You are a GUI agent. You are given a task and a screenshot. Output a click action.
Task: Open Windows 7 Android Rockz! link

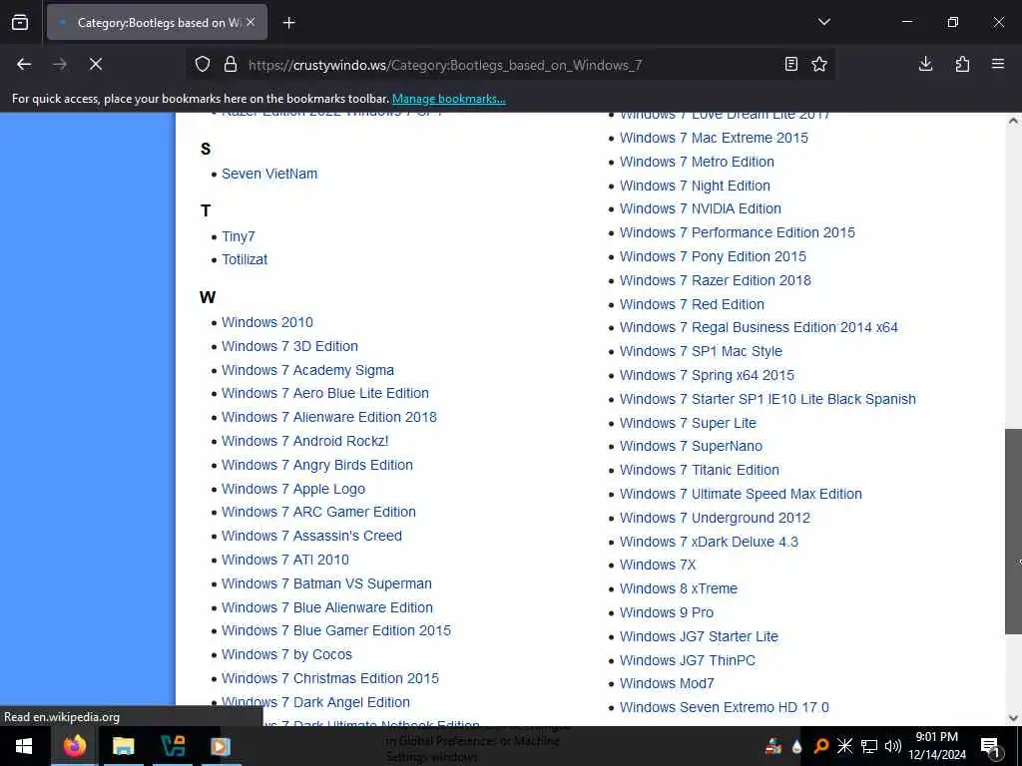click(305, 441)
